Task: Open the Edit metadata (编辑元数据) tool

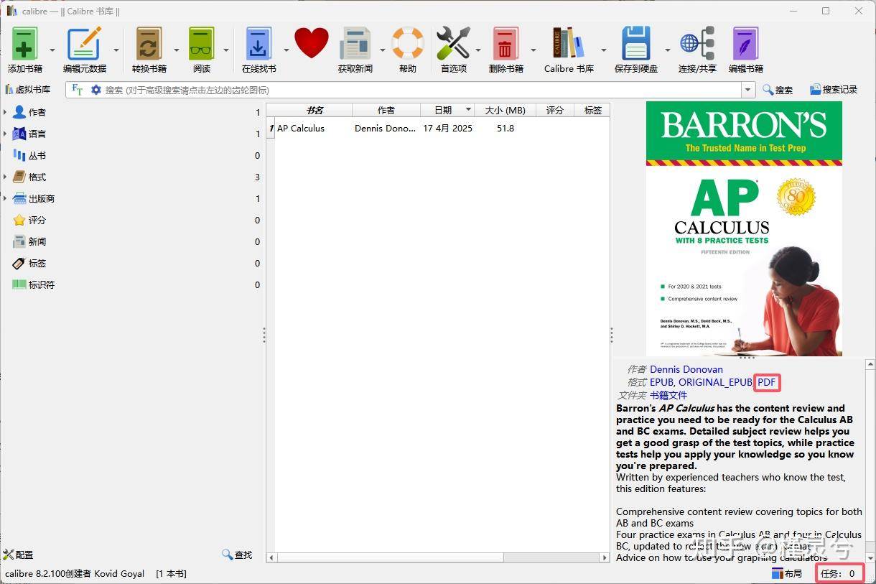Action: (x=85, y=44)
